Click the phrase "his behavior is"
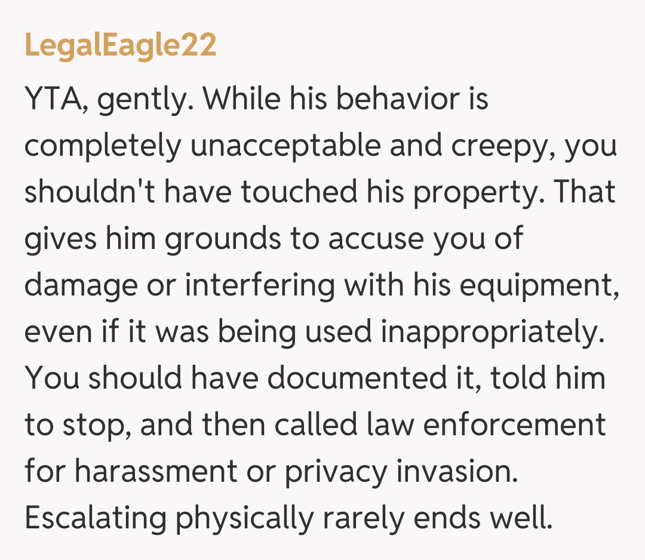645x560 pixels. pyautogui.click(x=389, y=98)
